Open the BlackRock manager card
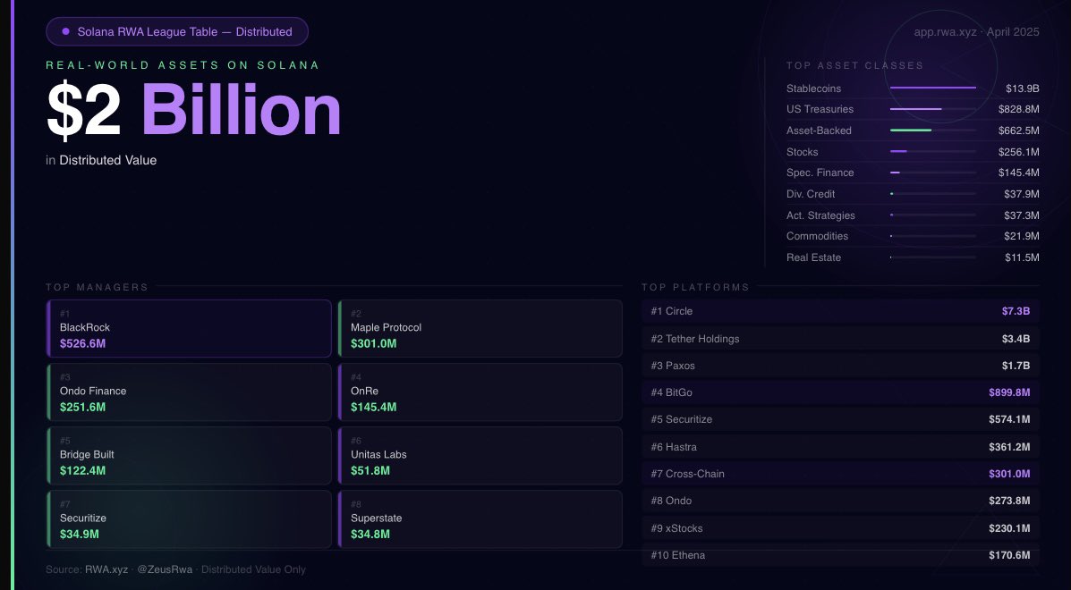Image resolution: width=1071 pixels, height=590 pixels. tap(189, 328)
